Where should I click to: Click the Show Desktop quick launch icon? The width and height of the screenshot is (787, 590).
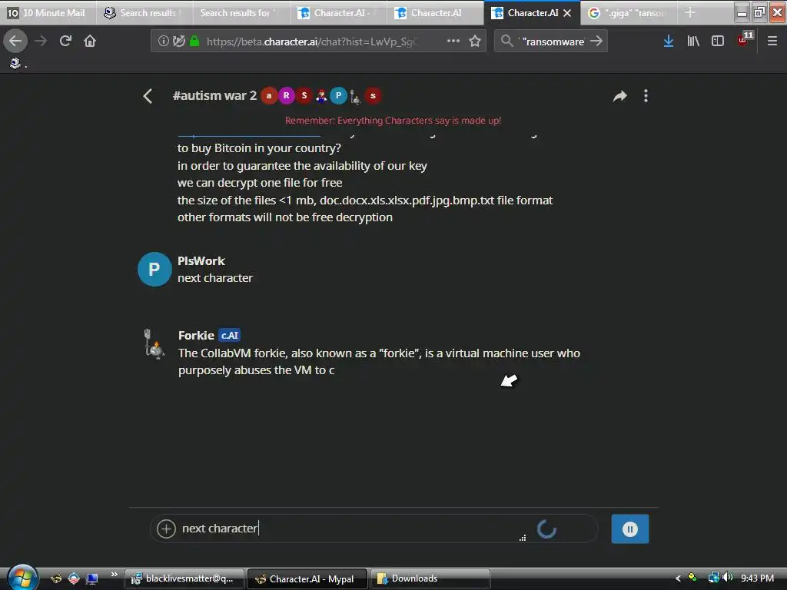coord(92,579)
